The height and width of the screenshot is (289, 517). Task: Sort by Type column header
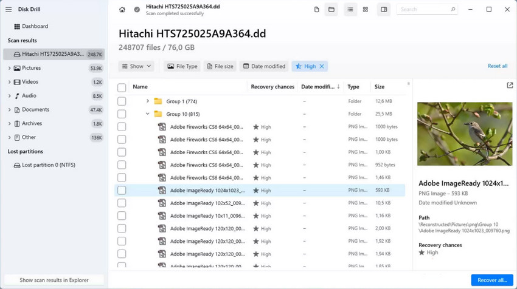click(353, 87)
